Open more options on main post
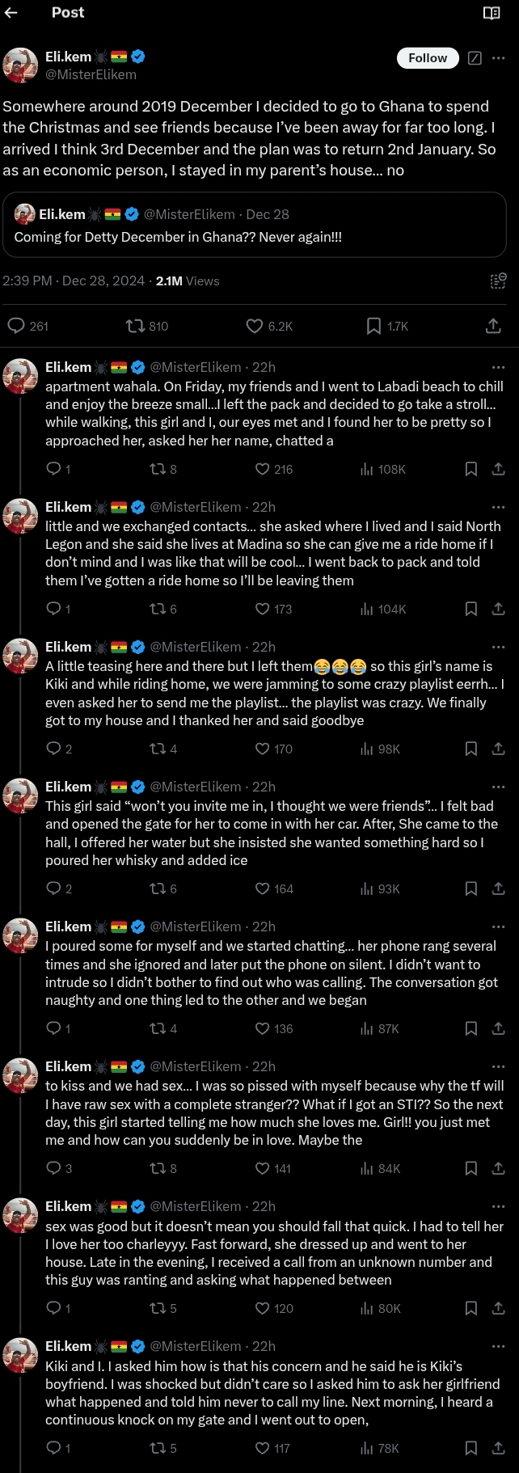 pos(499,58)
